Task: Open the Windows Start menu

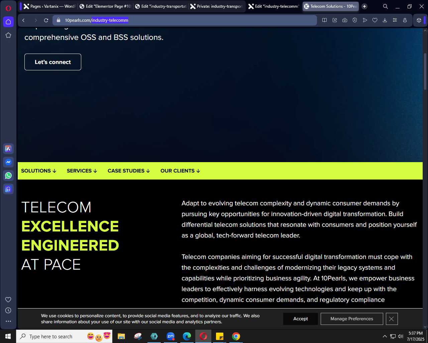Action: 8,336
